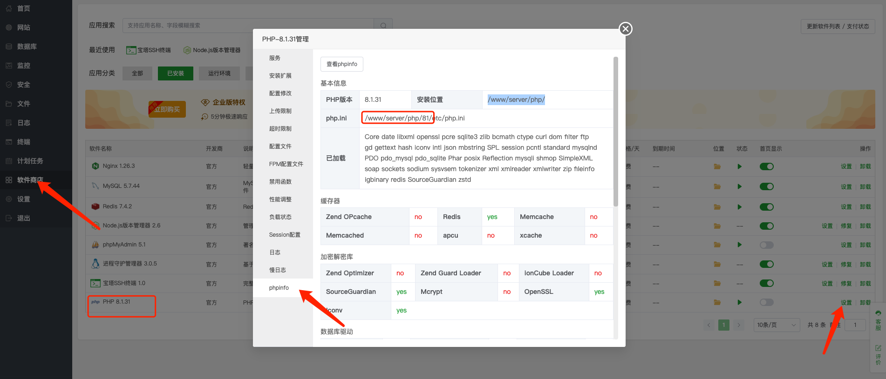886x379 pixels.
Task: Click 修复 link in Node.js版本管理器 row
Action: (x=846, y=226)
